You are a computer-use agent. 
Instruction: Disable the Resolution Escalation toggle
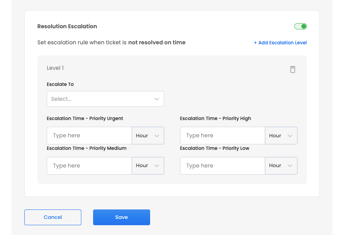[x=301, y=26]
